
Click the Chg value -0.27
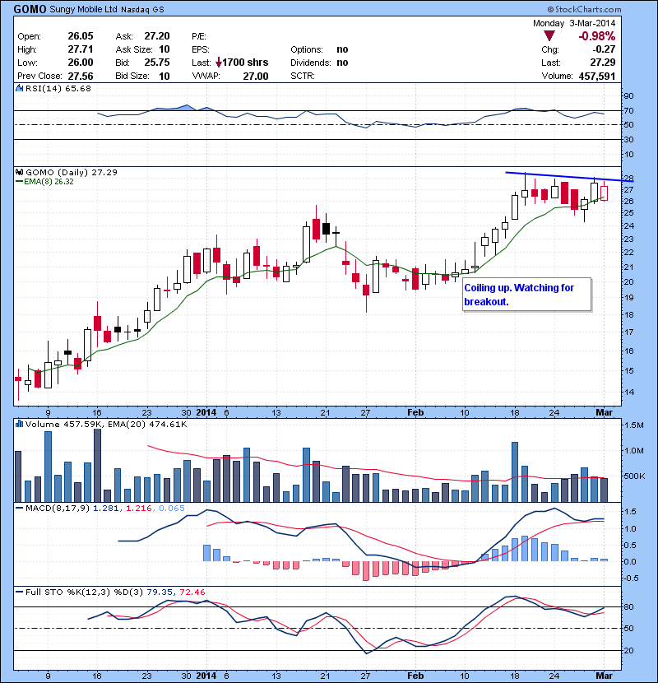(x=604, y=49)
